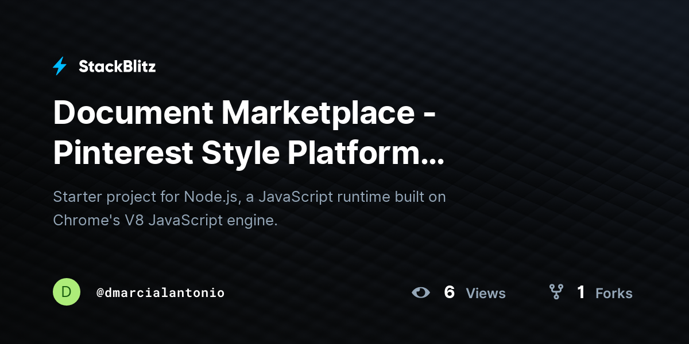Click the Document Marketplace project title
Viewport: 689px width, 344px height.
click(x=249, y=132)
